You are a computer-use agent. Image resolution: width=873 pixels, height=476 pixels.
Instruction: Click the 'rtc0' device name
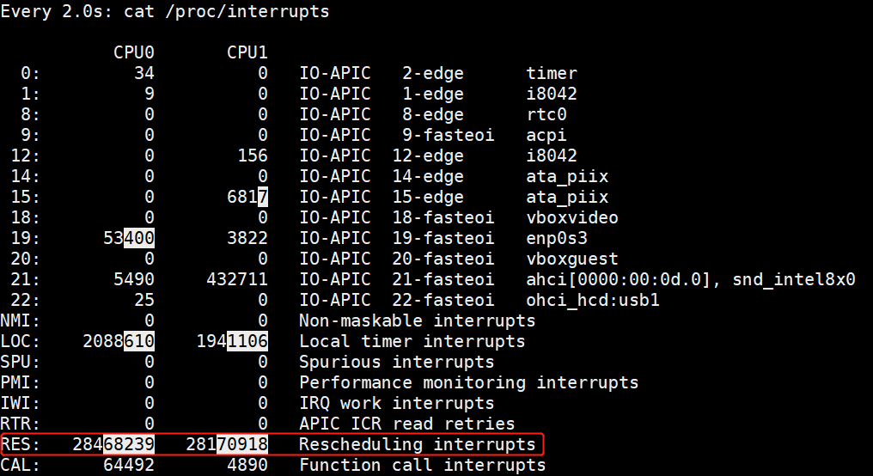tap(546, 114)
